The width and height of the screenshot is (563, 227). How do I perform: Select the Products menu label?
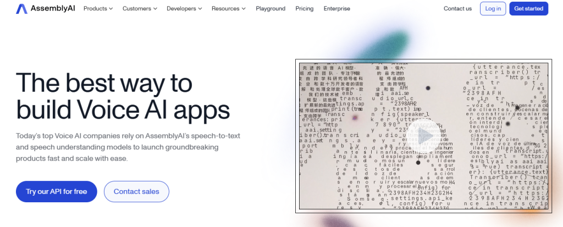click(x=95, y=9)
